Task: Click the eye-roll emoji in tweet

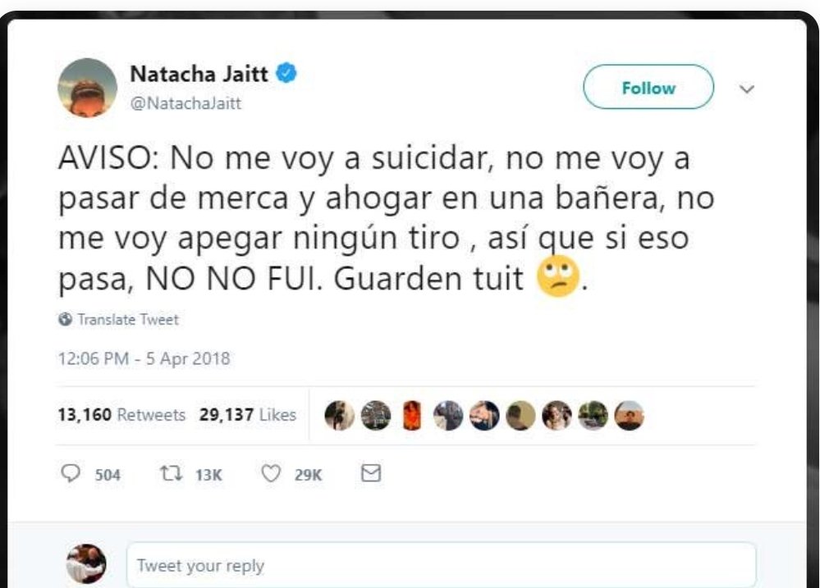Action: pyautogui.click(x=558, y=276)
